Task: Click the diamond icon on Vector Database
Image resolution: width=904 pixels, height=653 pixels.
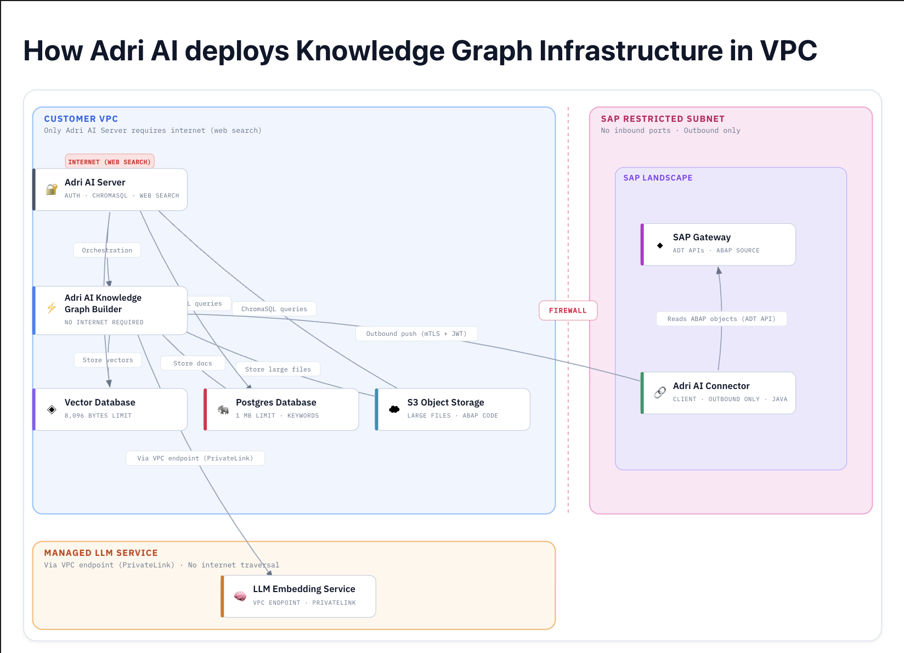Action: [x=52, y=409]
